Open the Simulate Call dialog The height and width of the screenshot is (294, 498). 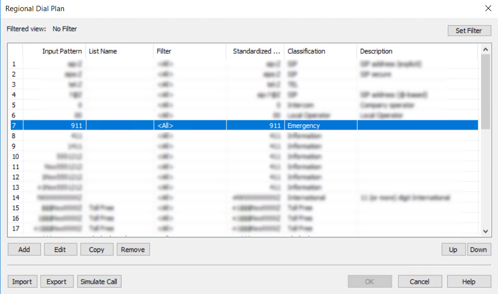[99, 281]
